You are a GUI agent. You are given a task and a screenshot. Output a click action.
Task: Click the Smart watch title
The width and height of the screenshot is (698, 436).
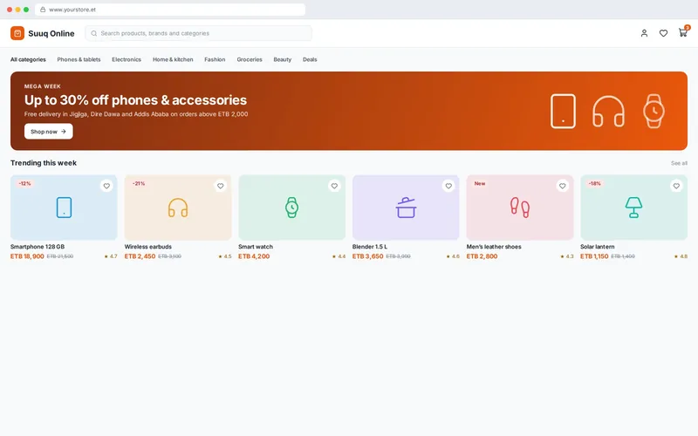point(256,247)
